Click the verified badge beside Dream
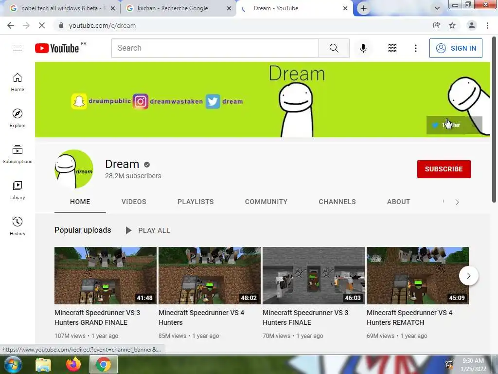Screen dimensions: 498x374 pos(147,165)
